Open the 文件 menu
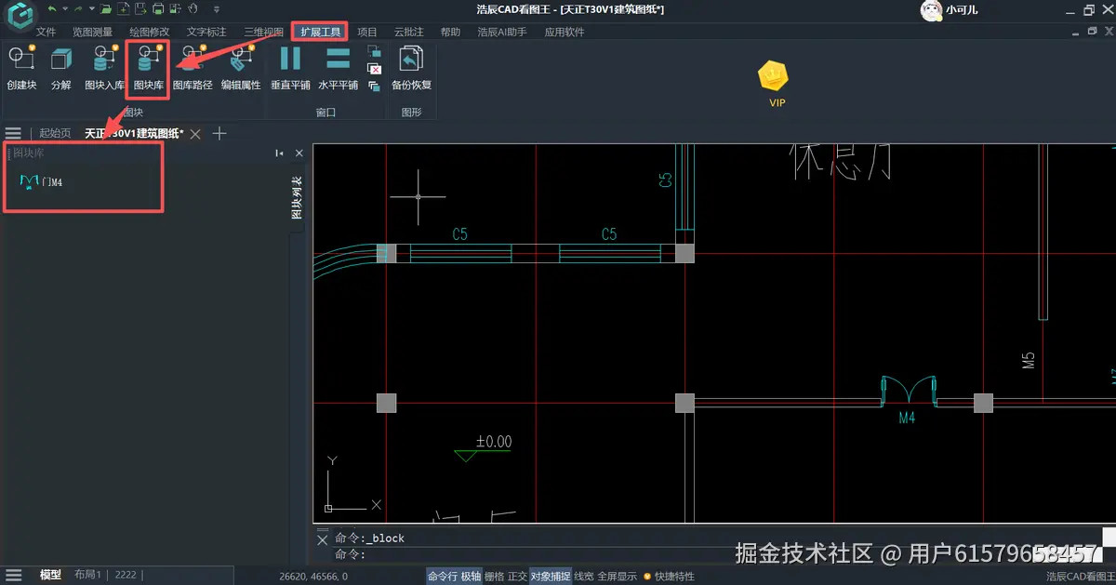1116x585 pixels. click(46, 32)
